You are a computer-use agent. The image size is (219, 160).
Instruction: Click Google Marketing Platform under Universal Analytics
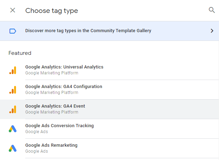(x=52, y=73)
